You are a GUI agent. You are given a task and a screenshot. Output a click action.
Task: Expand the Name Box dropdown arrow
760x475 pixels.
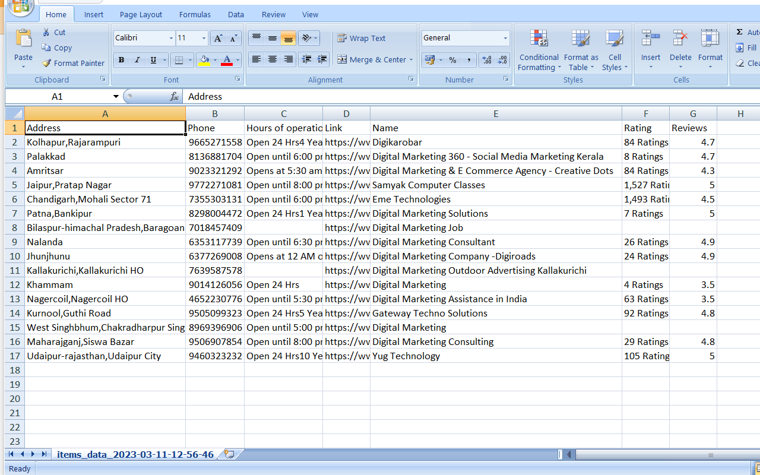116,96
